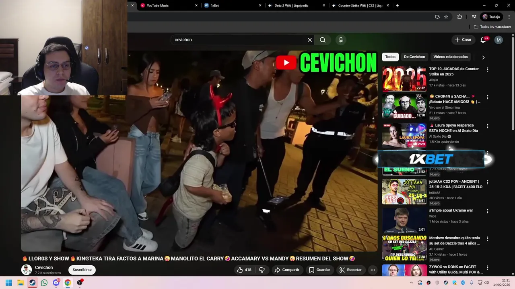The height and width of the screenshot is (289, 515).
Task: Click the page vertical scrollbar
Action: pos(513,84)
